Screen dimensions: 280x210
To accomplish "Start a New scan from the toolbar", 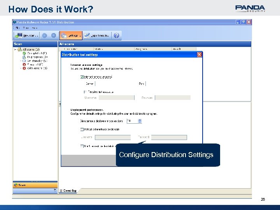I will click(27, 35).
